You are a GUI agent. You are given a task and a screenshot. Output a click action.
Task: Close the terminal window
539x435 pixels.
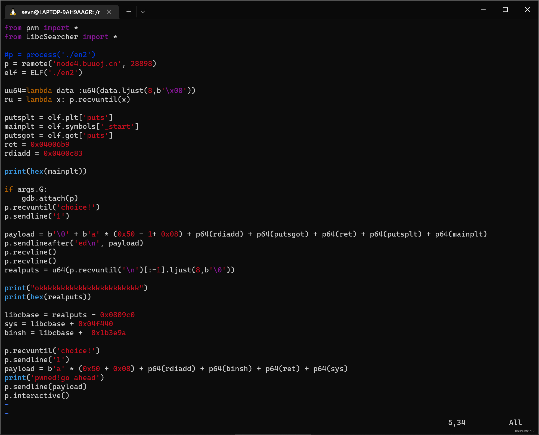[x=527, y=10]
